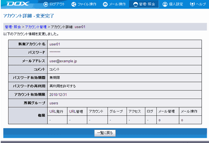Follow the 管理・照会 breadcrumb link
Screen dimensions: 209x143
13,27
